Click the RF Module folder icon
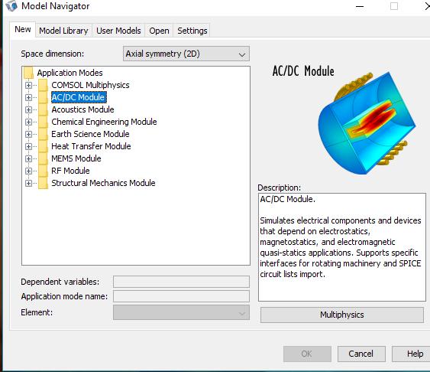 (43, 171)
